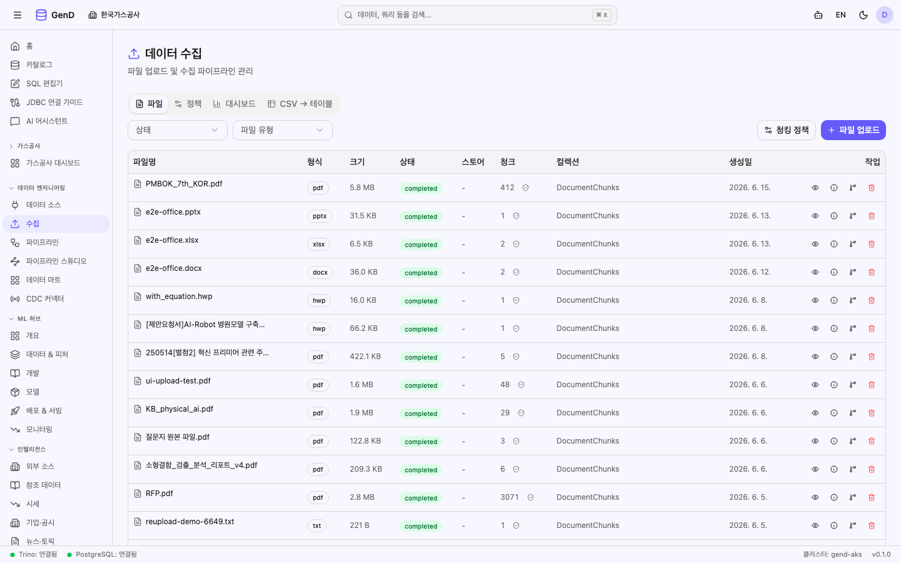Open 청킹 정책 settings
The width and height of the screenshot is (901, 563).
[786, 130]
